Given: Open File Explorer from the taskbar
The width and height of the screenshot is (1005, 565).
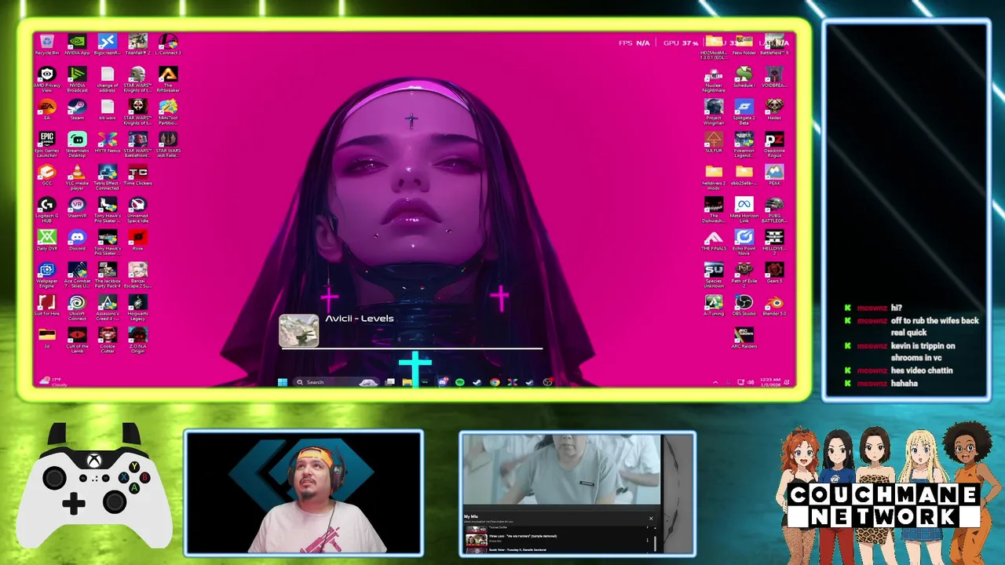Looking at the screenshot, I should coord(407,382).
